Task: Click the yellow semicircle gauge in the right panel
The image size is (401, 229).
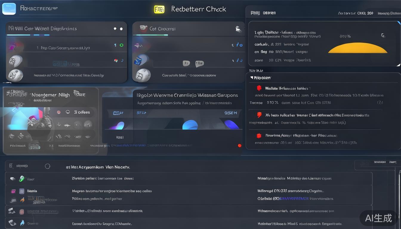Action: pos(357,48)
